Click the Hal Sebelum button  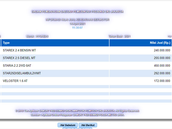(x=68, y=125)
